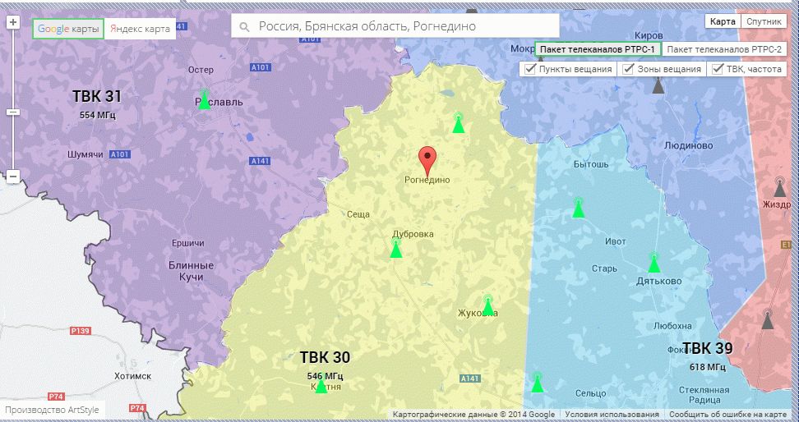Click the search magnifier icon
Viewport: 799px width, 422px height.
(x=244, y=27)
